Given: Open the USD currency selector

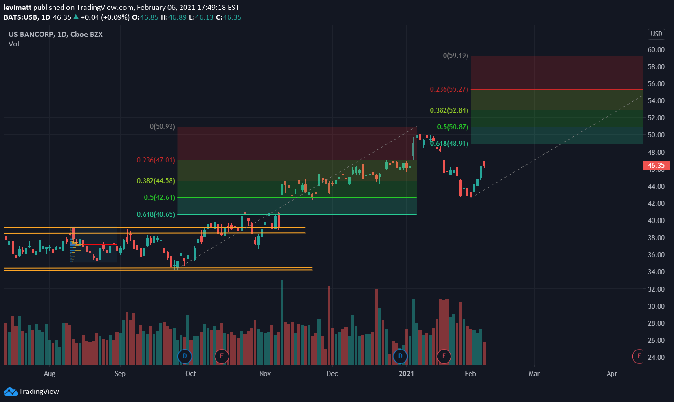Looking at the screenshot, I should 656,34.
